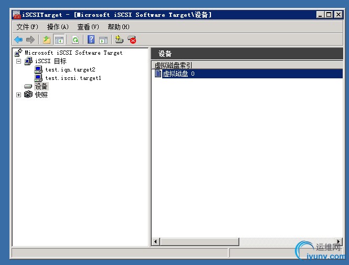
Task: Click the delete device red X icon
Action: (x=132, y=40)
